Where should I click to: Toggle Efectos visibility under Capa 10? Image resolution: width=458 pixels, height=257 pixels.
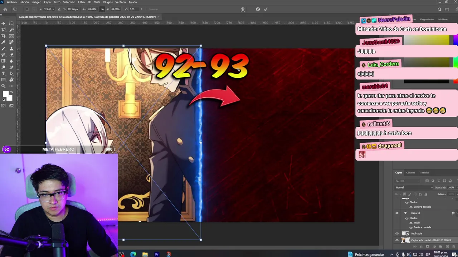pos(407,218)
